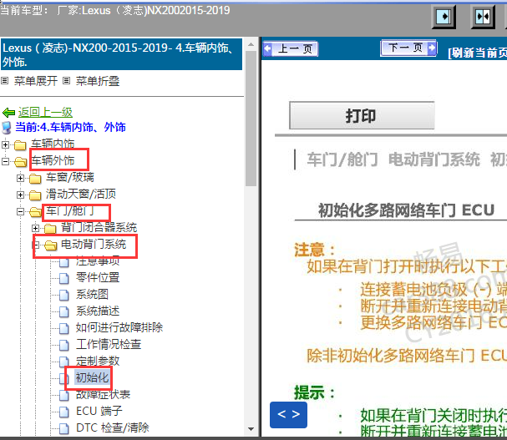Click the folder icon beside 车辆内饰
The width and height of the screenshot is (507, 440).
point(20,145)
